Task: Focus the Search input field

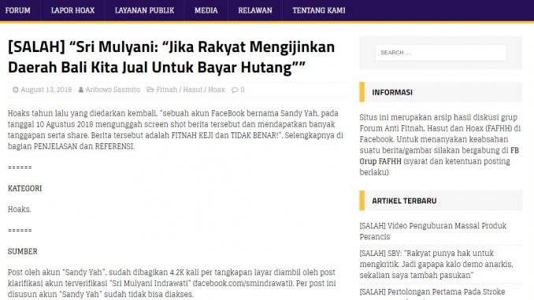Action: click(441, 53)
